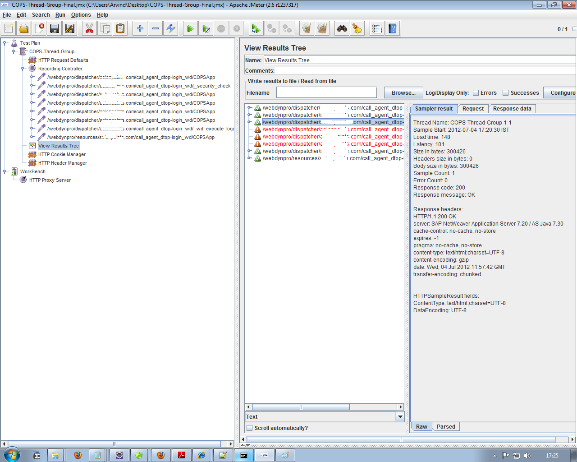Collapse the COPS-Thread-Group node
This screenshot has width=577, height=462.
point(14,51)
